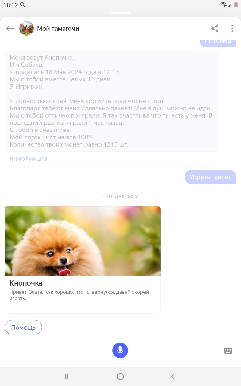Tap the search icon in status bar
This screenshot has height=386, width=241.
click(x=23, y=5)
